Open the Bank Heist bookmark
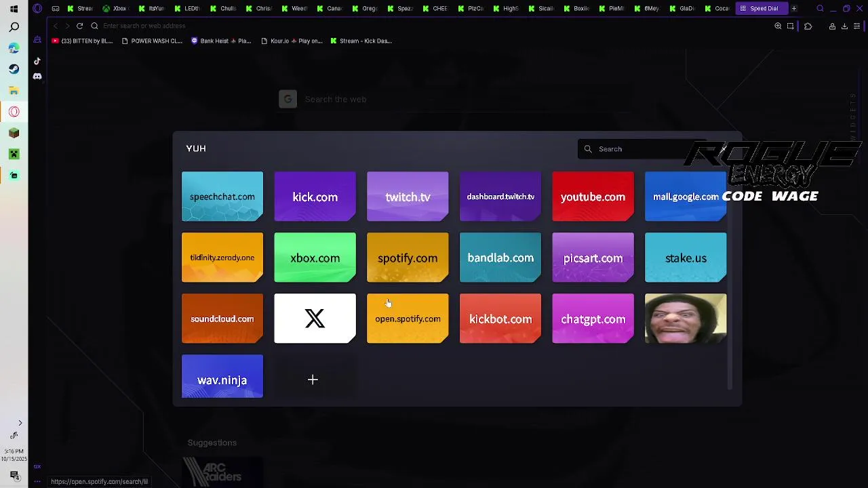 click(221, 41)
